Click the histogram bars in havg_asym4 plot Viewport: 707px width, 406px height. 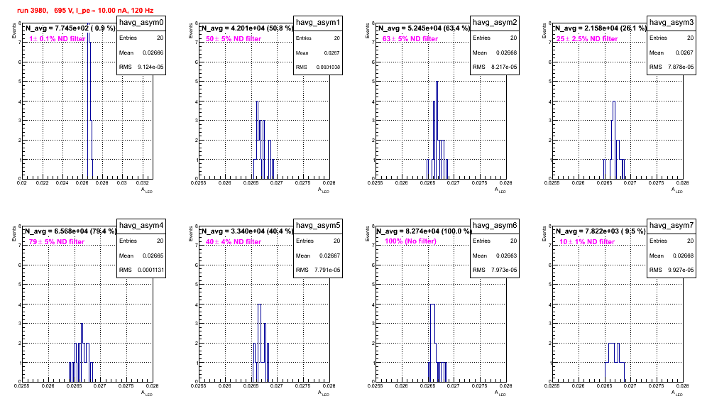point(82,352)
